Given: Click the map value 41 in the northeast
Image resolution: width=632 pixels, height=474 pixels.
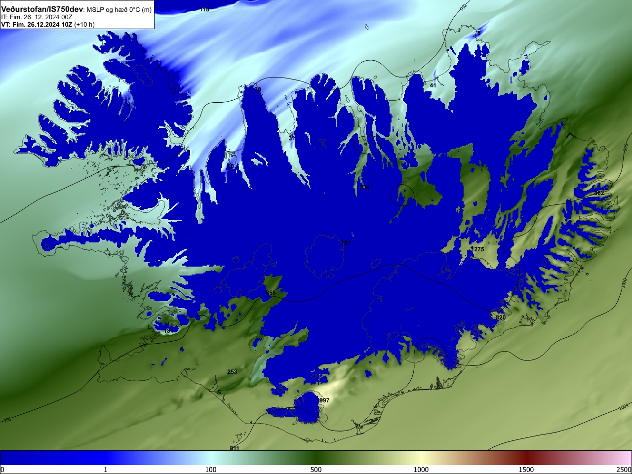Looking at the screenshot, I should coord(433,85).
